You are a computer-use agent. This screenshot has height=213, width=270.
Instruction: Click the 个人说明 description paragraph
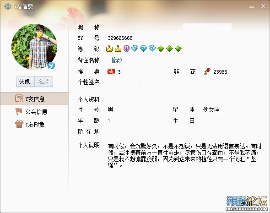coord(184,156)
